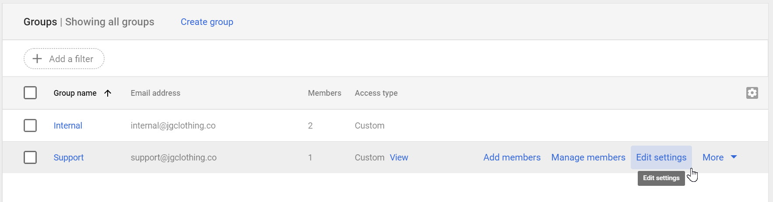Sort by the Group name column header
Viewport: 773px width, 202px height.
coord(75,93)
